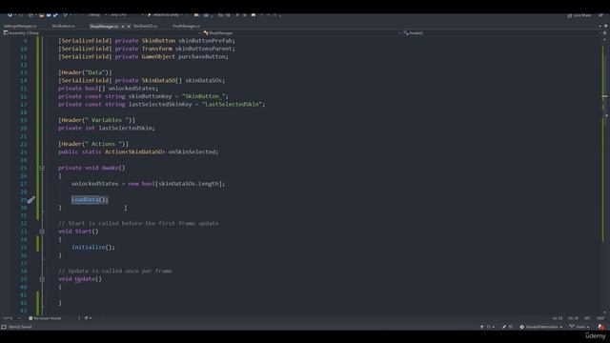
Task: Click the Start comment line
Action: tap(138, 223)
